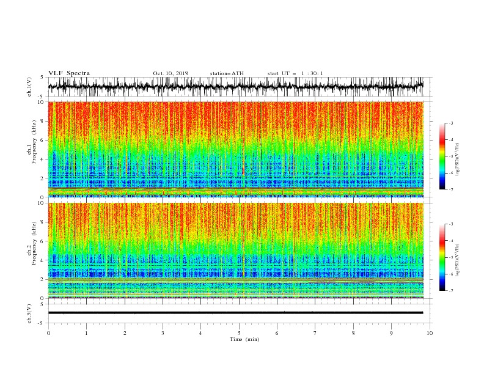
Task: Click the "start UT = 1 : 30: 1" text
Action: coord(295,73)
